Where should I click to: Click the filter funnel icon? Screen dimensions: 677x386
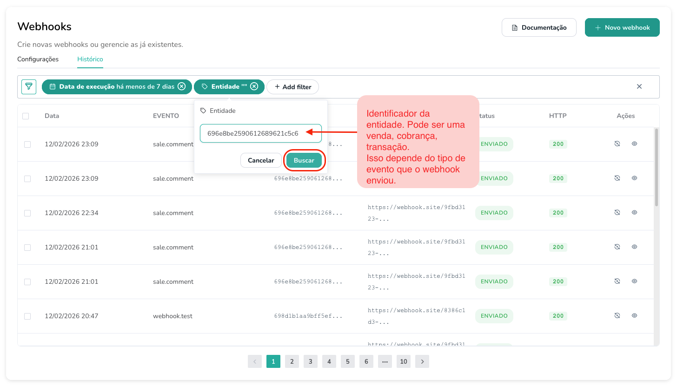click(x=29, y=87)
